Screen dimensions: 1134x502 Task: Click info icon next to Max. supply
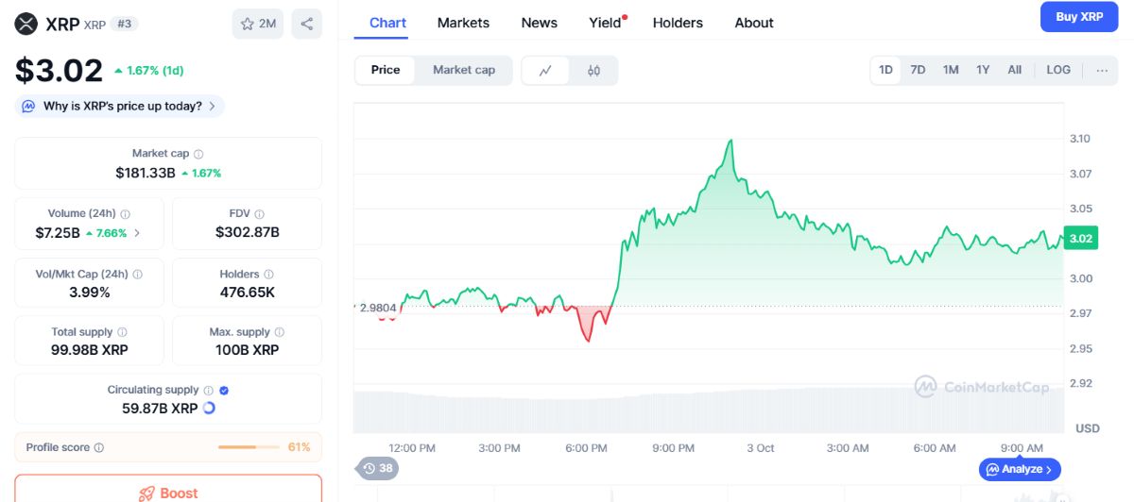tap(280, 332)
